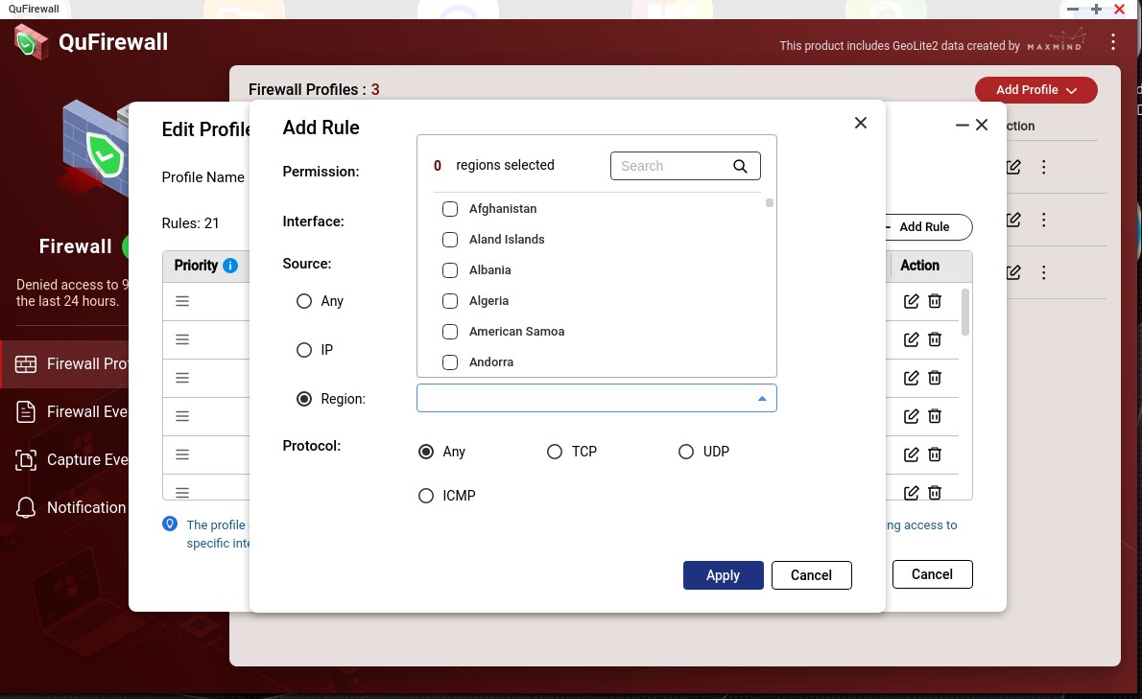Image resolution: width=1142 pixels, height=699 pixels.
Task: Select the TCP protocol radio button
Action: [x=555, y=452]
